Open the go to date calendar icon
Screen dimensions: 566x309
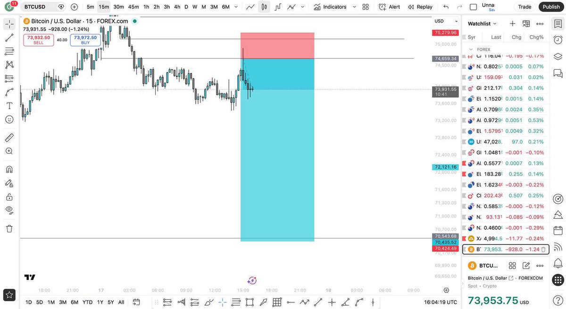click(136, 302)
